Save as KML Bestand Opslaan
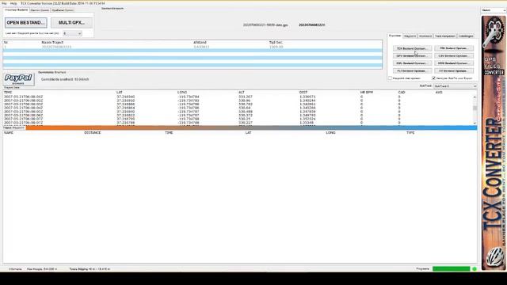507x285 pixels. pyautogui.click(x=412, y=63)
